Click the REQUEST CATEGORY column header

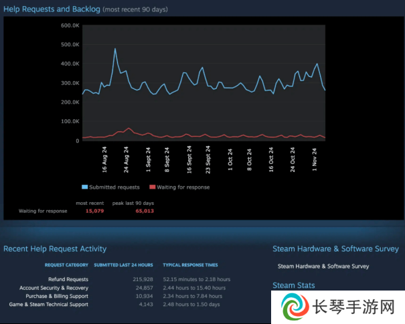coord(66,265)
